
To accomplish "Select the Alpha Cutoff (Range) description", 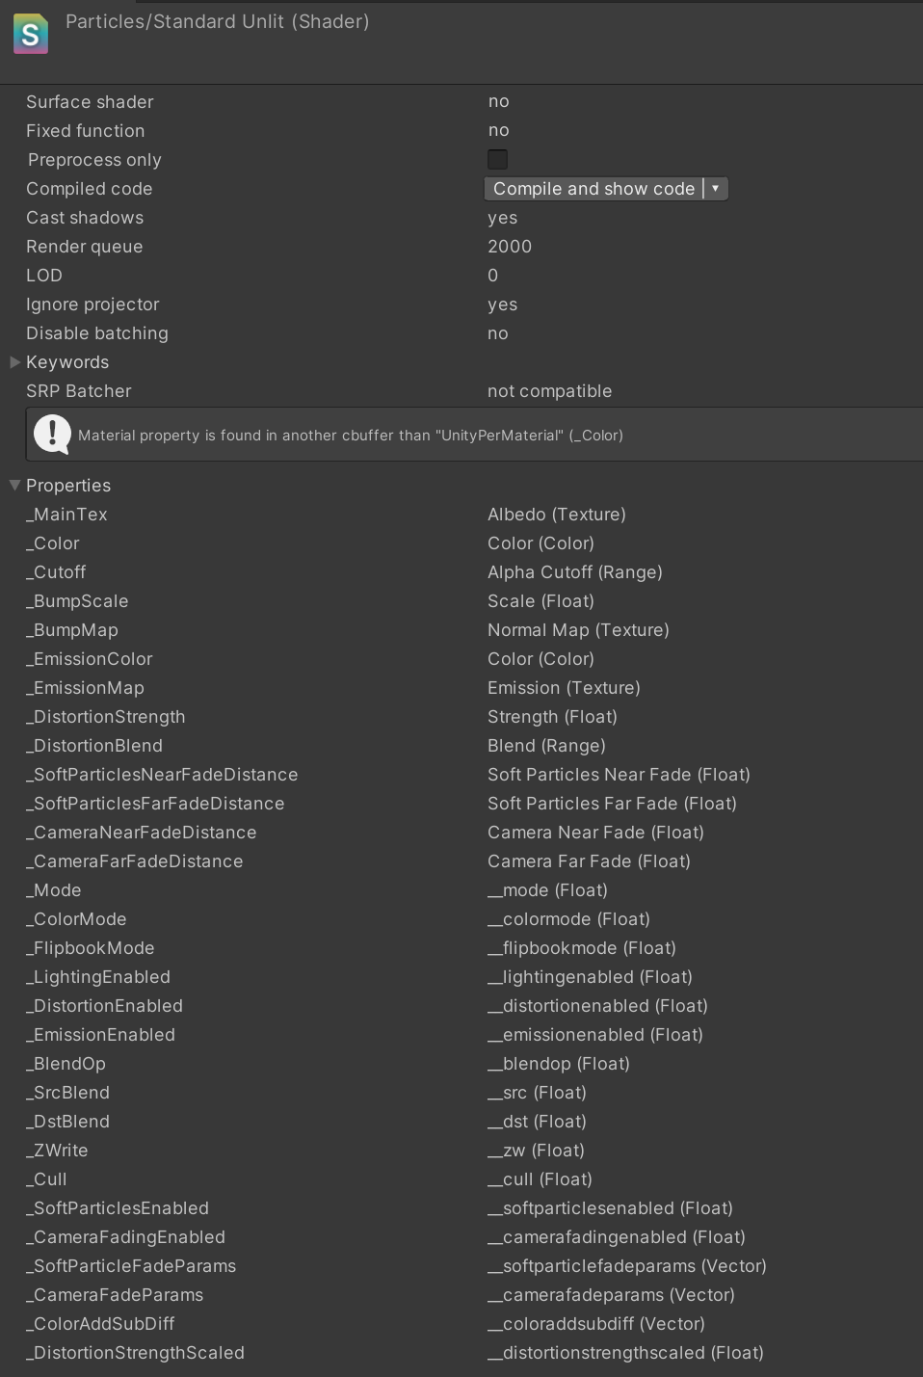I will tap(574, 572).
